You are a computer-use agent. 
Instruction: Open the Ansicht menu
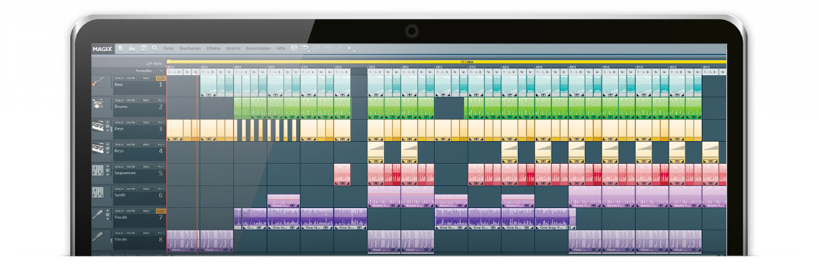pos(234,48)
